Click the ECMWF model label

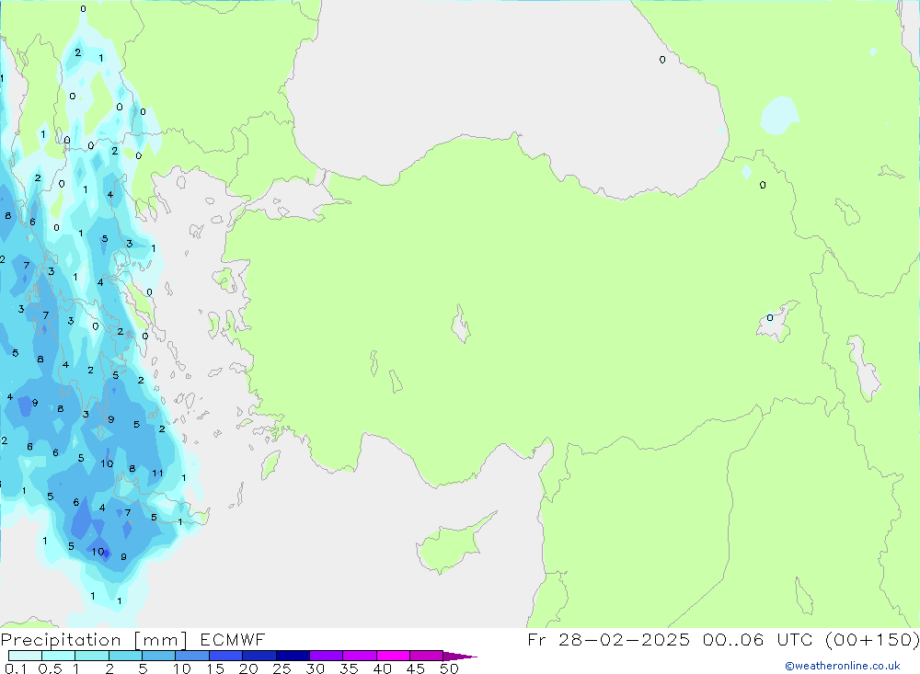233,639
